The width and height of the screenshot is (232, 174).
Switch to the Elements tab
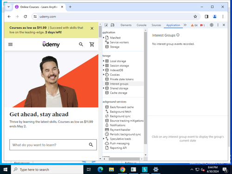tap(126, 25)
